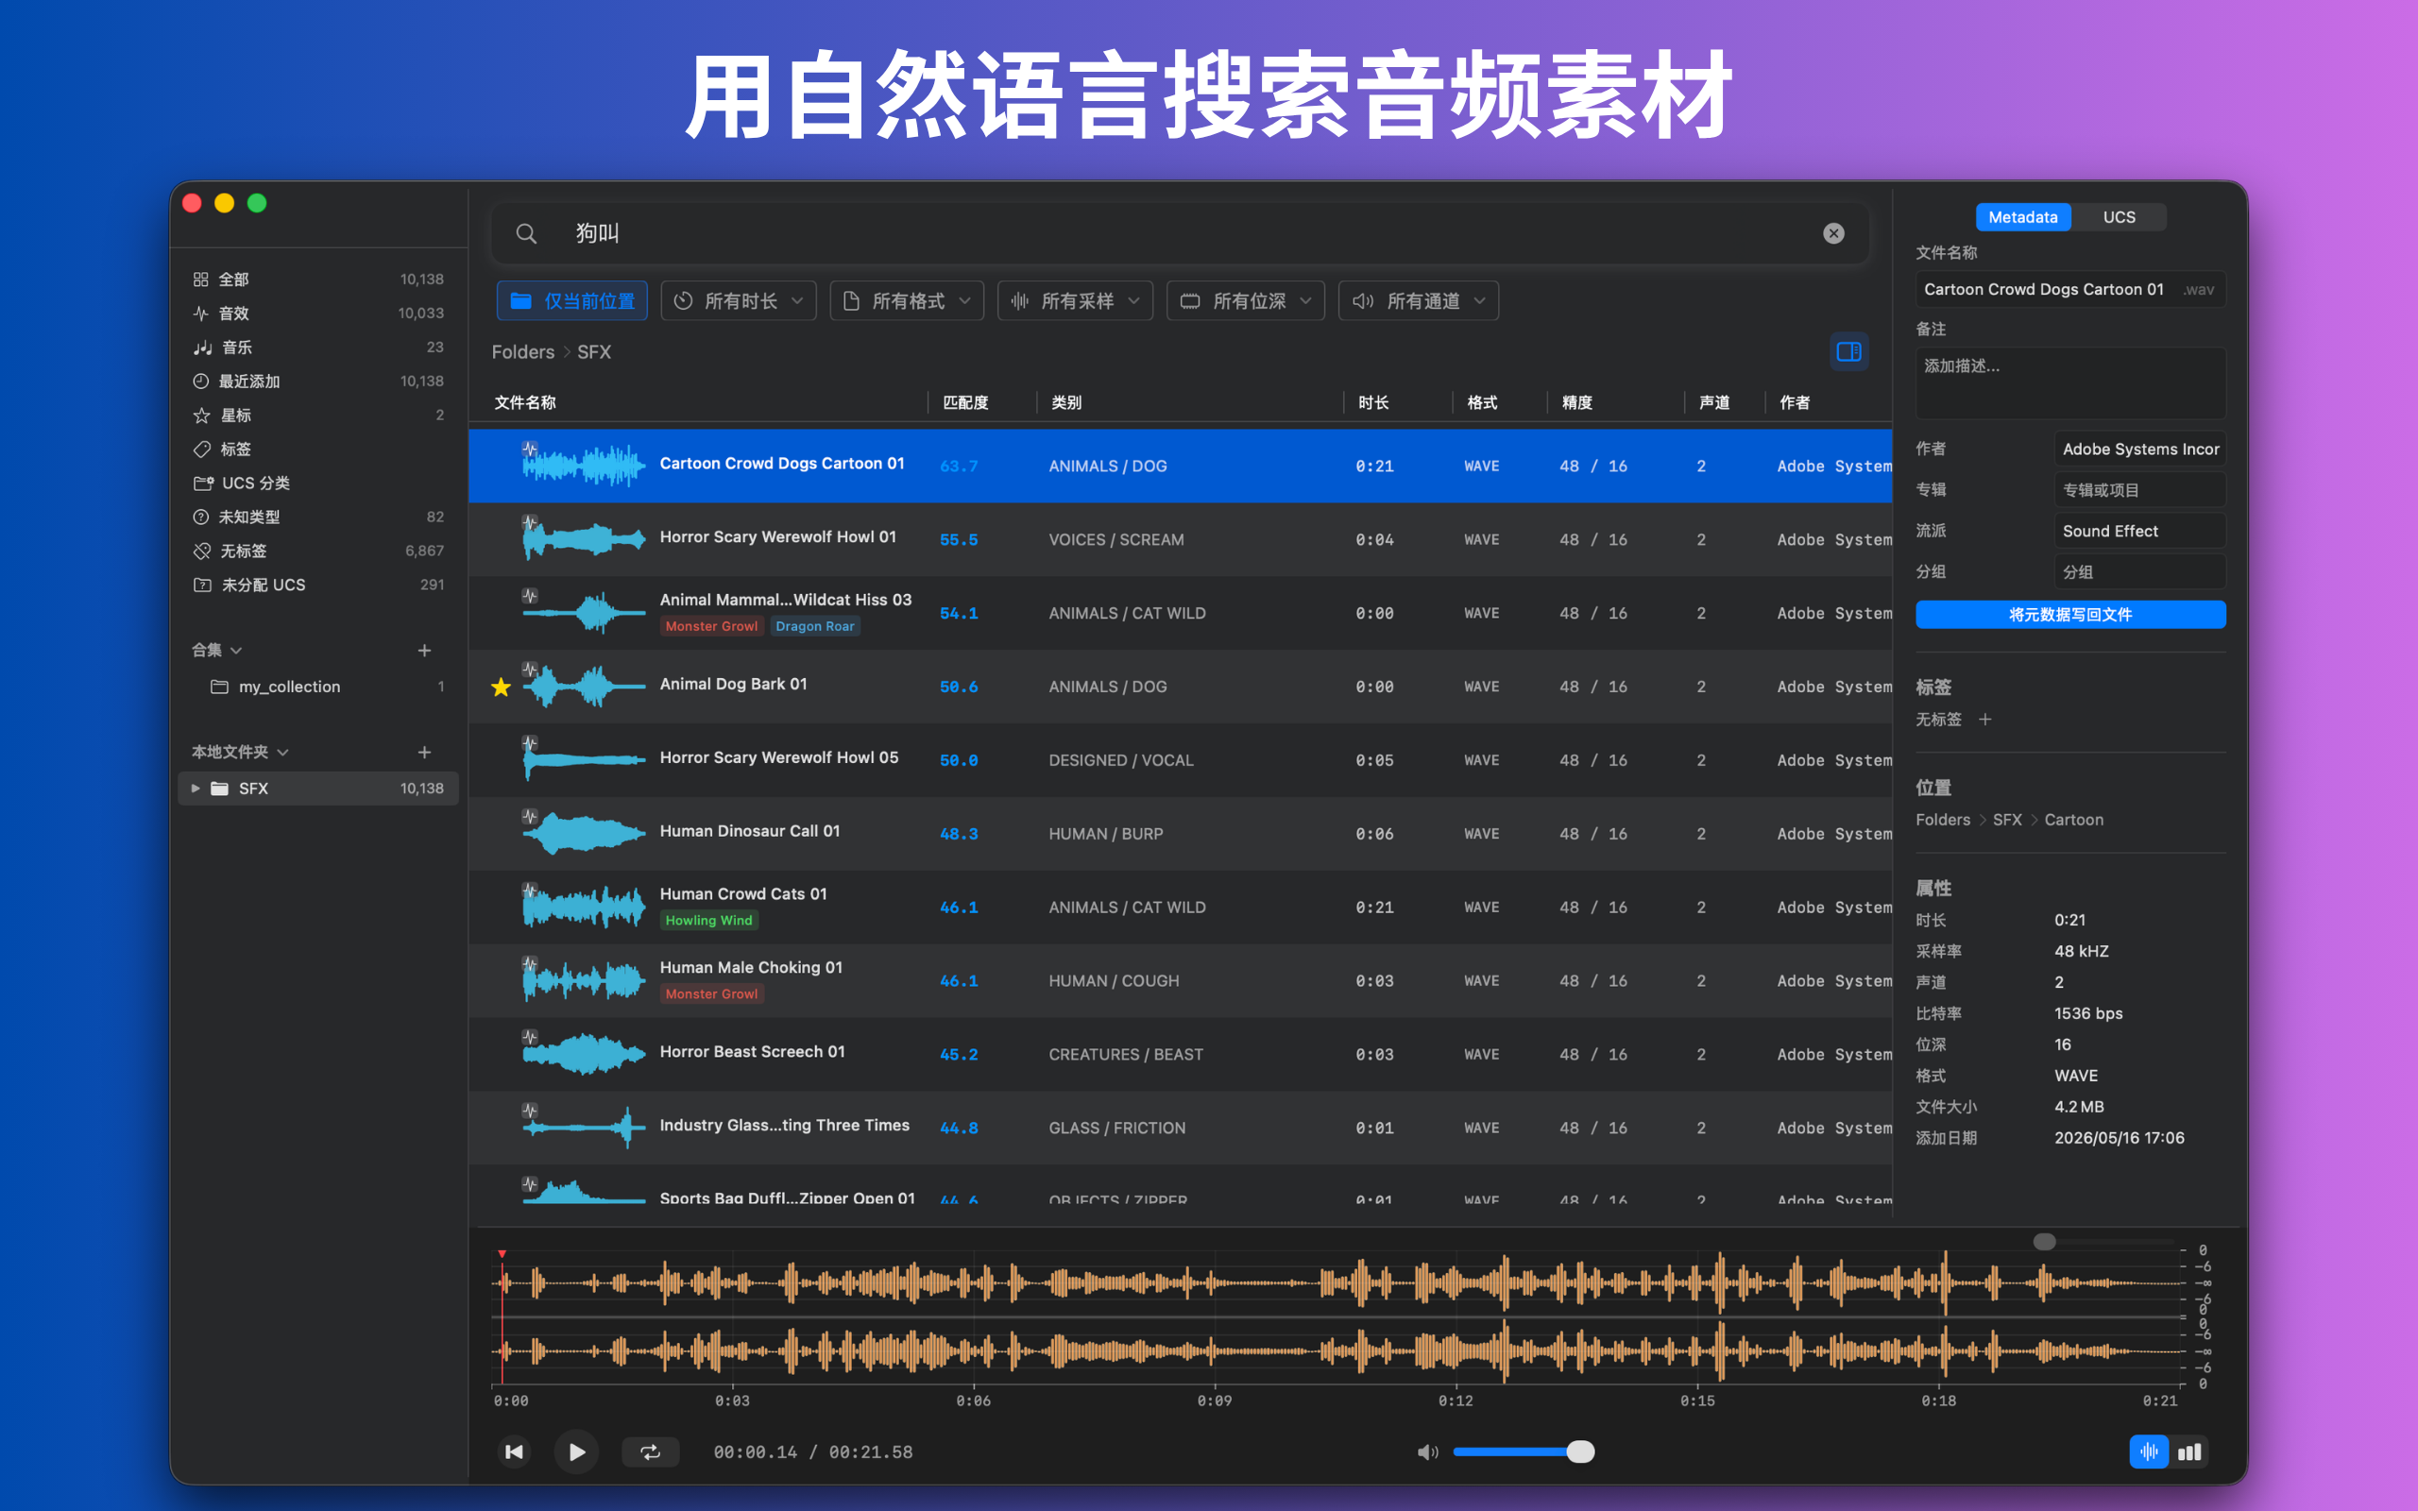Screen dimensions: 2418x1511
Task: Select 全部 in the sidebar
Action: (x=318, y=280)
